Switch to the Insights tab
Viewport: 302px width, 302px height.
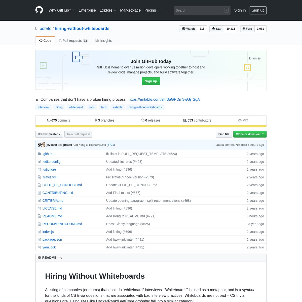tap(103, 41)
